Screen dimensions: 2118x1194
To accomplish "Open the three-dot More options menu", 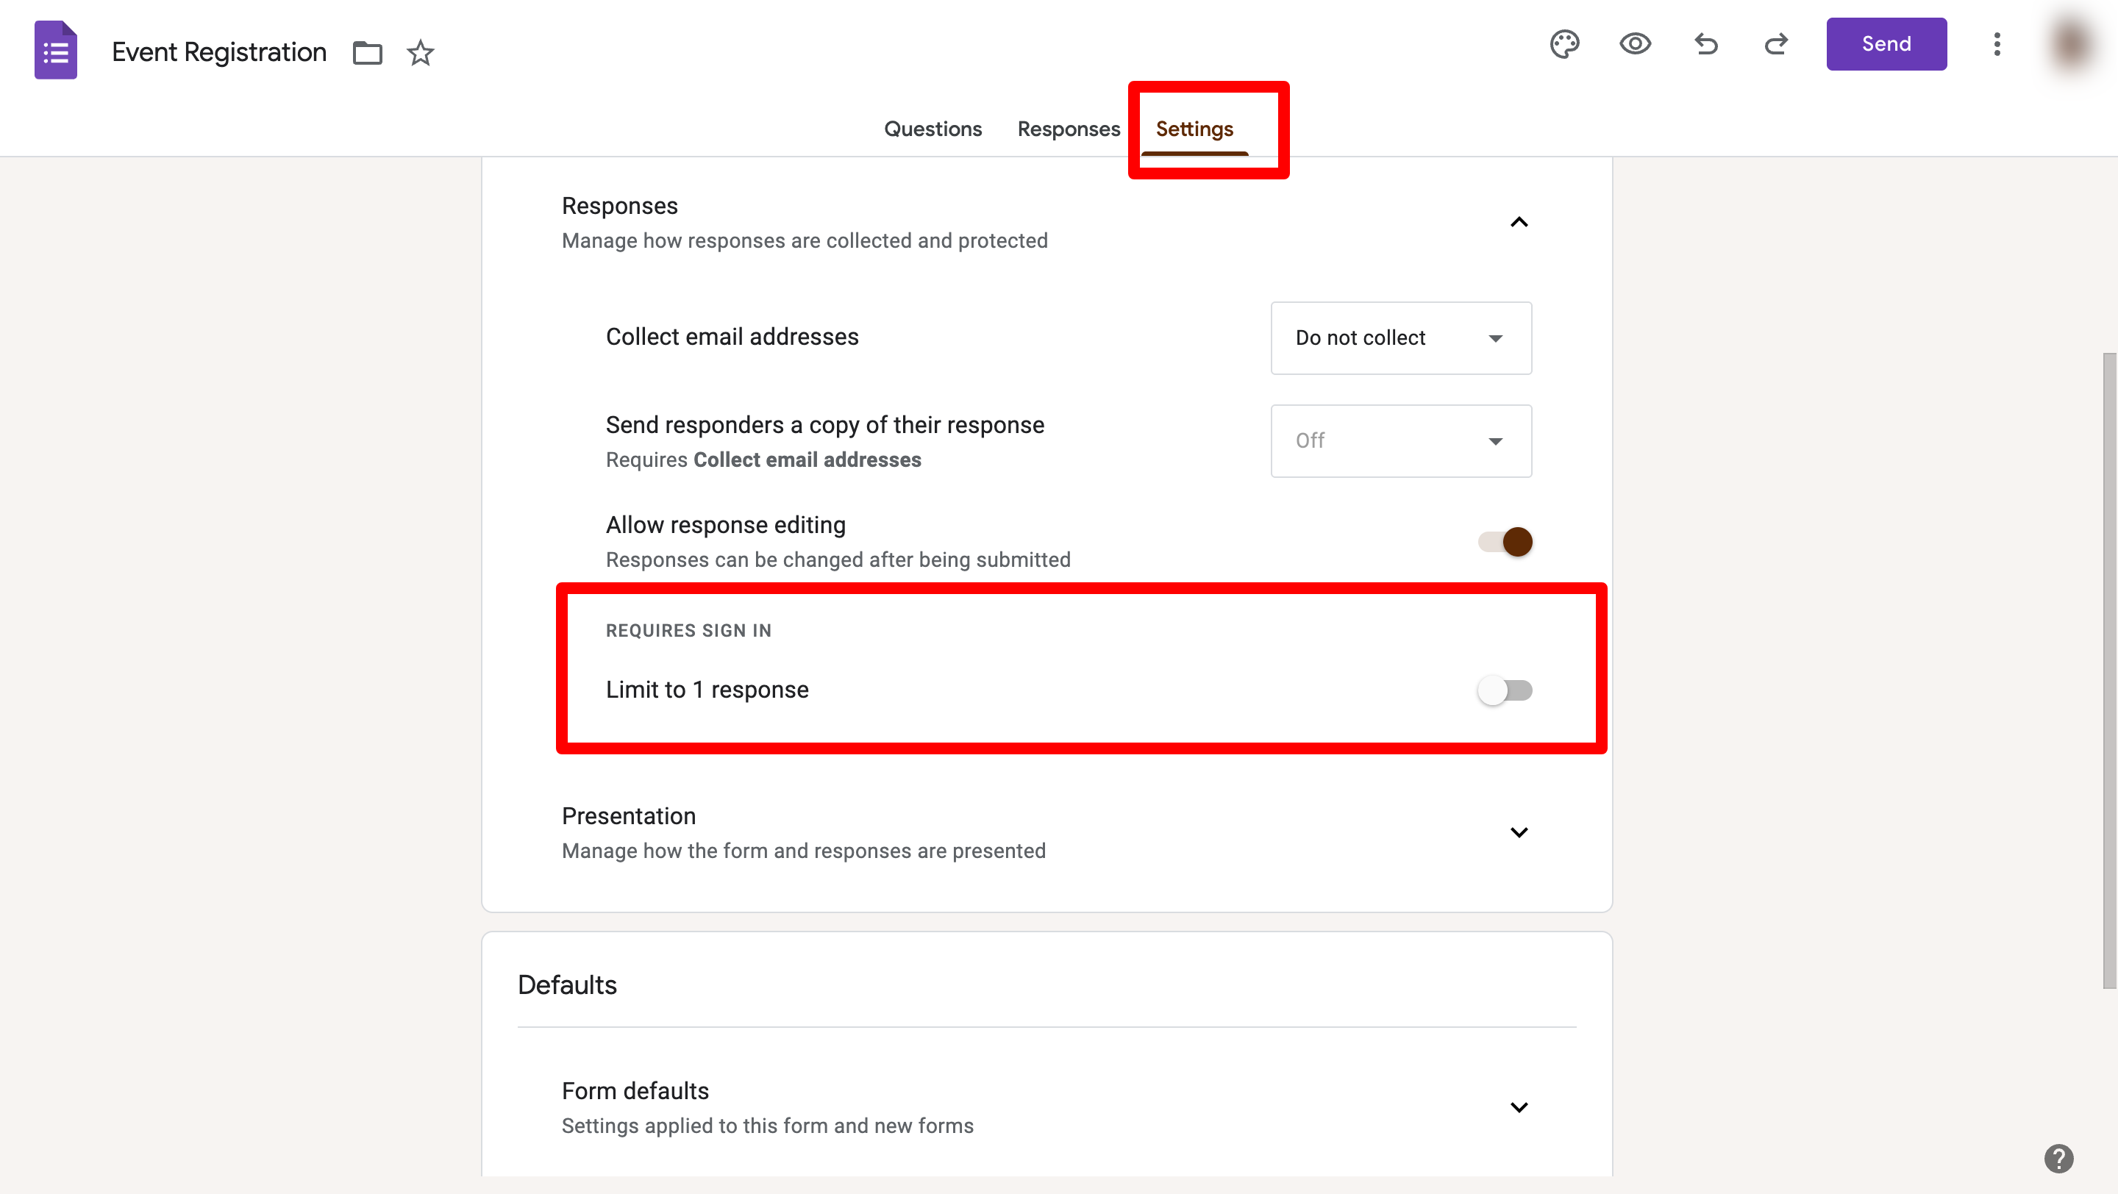I will click(1997, 43).
